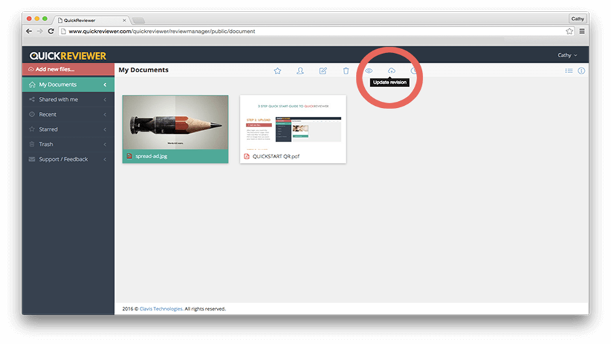The image size is (611, 344).
Task: Bookmark page with address bar star
Action: click(x=569, y=31)
